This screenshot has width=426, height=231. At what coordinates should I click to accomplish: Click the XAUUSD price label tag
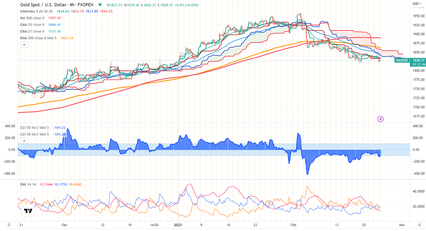[401, 61]
